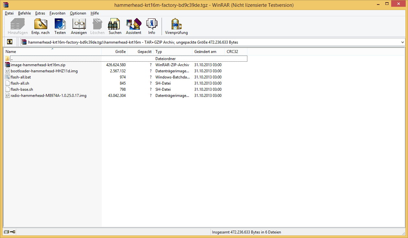Sort by the Gepackt column header

[141, 51]
